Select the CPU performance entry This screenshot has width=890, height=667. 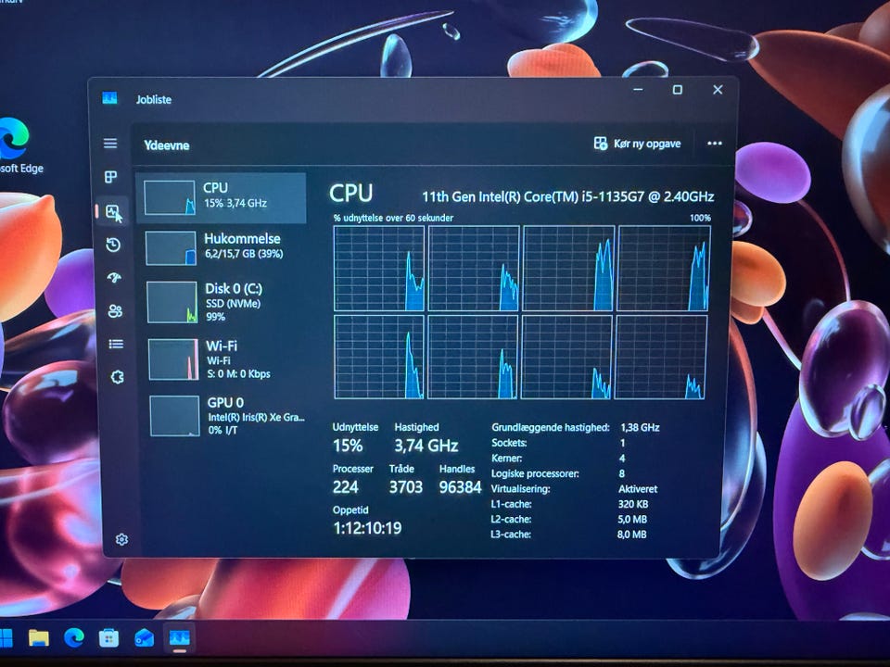tap(222, 197)
